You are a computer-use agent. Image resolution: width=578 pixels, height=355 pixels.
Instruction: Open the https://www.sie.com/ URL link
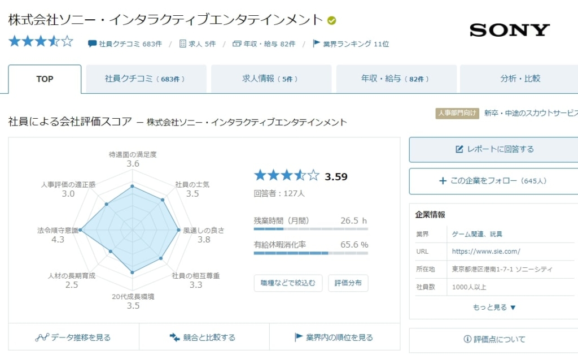click(486, 252)
